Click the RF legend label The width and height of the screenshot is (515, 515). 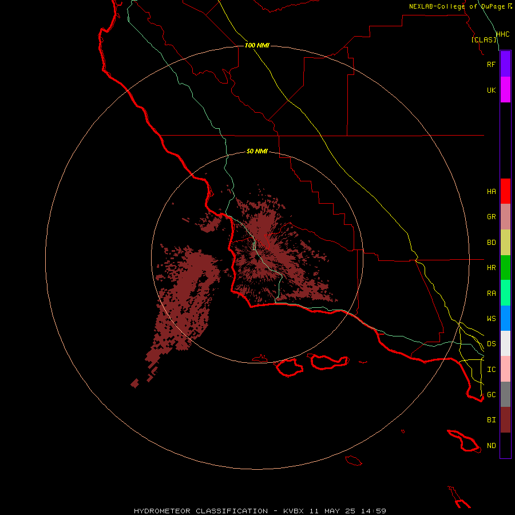point(491,65)
